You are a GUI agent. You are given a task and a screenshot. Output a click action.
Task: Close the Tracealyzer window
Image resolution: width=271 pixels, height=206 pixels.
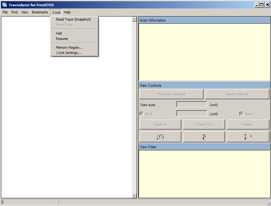[268, 5]
